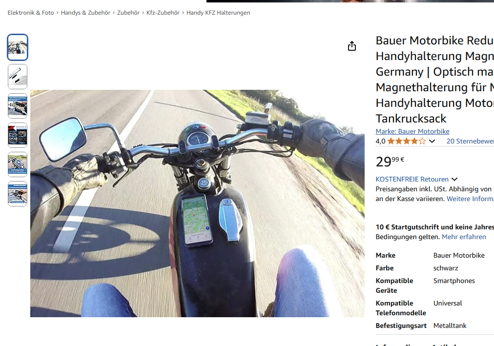Click the '4,0' rating number
The width and height of the screenshot is (494, 346).
tap(380, 141)
